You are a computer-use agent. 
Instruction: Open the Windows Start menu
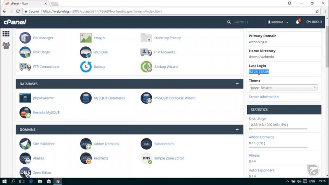coord(5,181)
